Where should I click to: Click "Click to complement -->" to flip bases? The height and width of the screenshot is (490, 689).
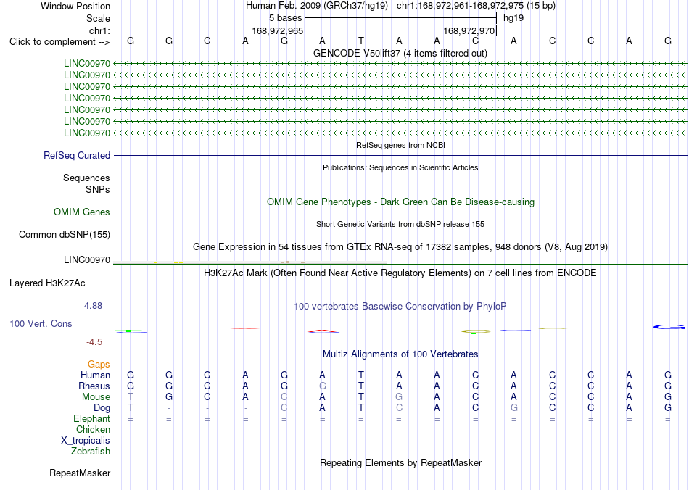[59, 42]
